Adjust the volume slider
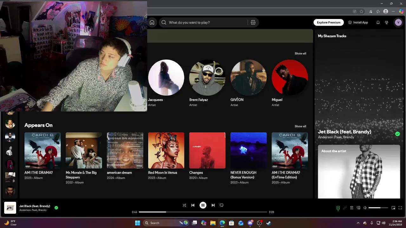The height and width of the screenshot is (228, 406). click(x=378, y=208)
